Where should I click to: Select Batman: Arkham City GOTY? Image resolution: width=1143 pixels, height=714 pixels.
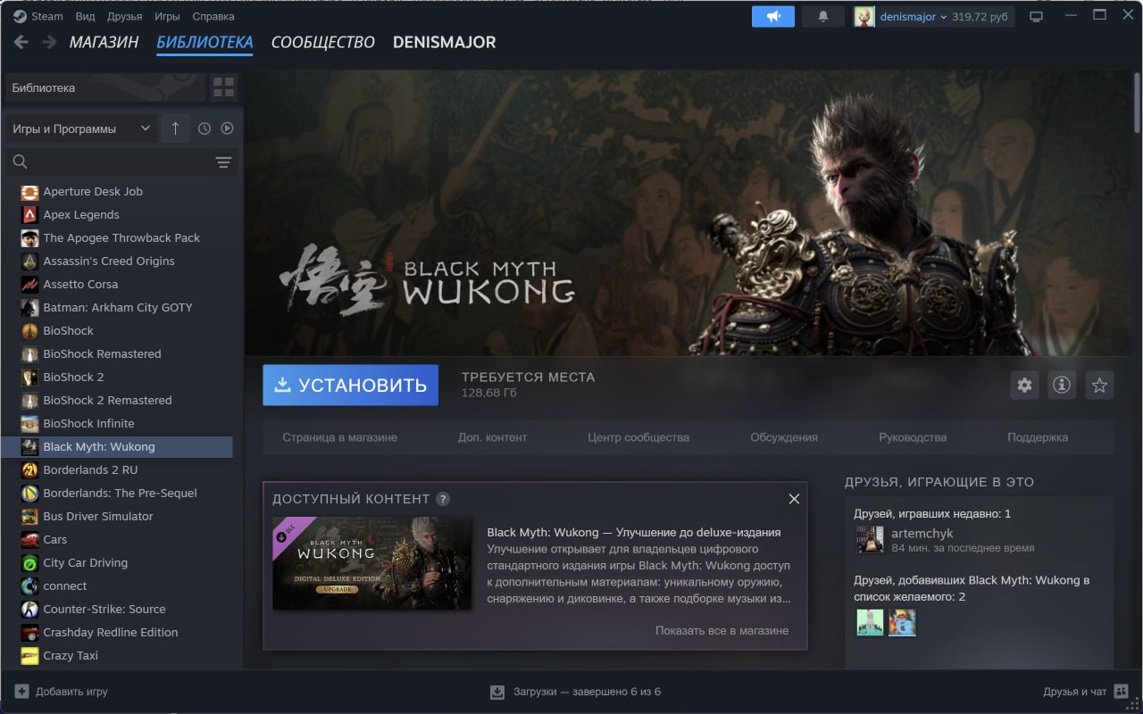tap(119, 307)
